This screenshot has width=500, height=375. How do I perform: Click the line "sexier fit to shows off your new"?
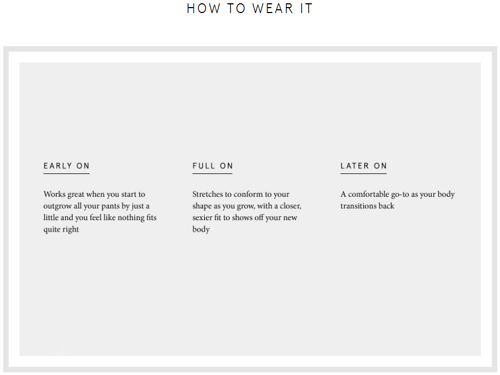coord(245,217)
